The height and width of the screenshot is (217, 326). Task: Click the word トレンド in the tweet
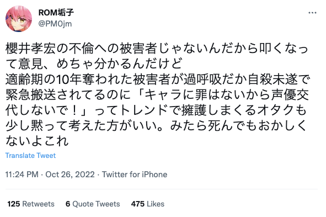click(144, 110)
